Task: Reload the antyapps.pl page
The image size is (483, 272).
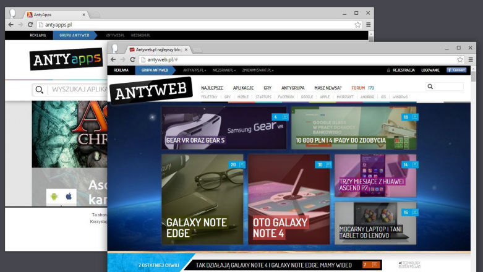Action: 30,25
